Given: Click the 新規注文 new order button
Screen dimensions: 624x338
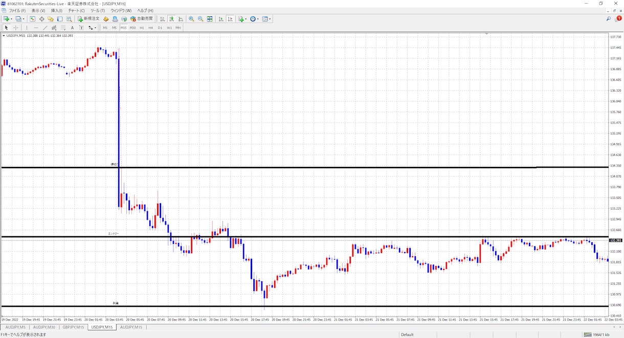Looking at the screenshot, I should (x=89, y=19).
